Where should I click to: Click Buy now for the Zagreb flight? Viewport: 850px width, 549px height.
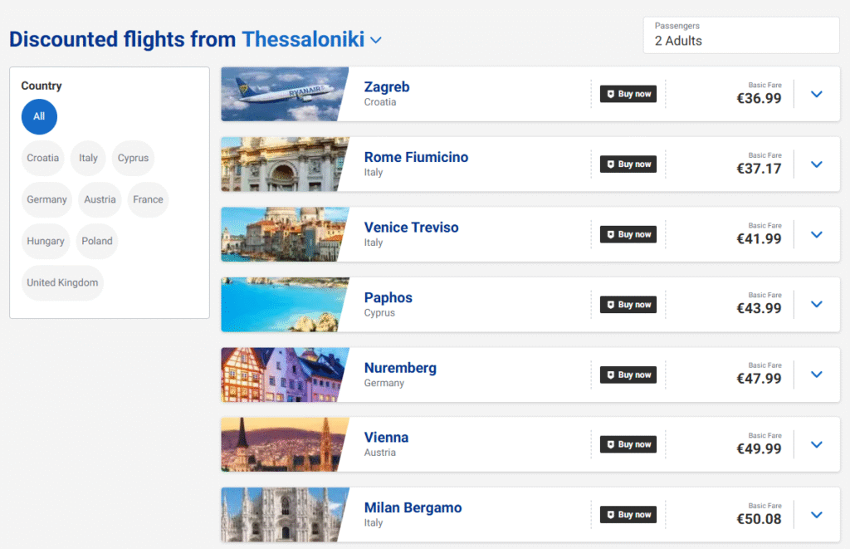628,94
